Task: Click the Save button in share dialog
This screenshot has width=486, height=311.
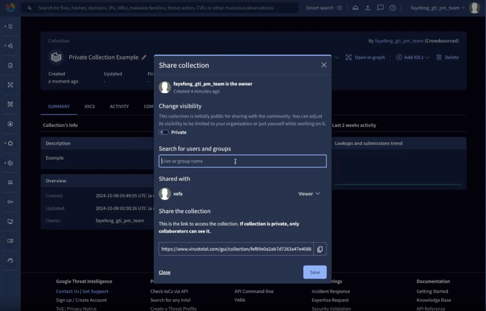Action: [315, 272]
